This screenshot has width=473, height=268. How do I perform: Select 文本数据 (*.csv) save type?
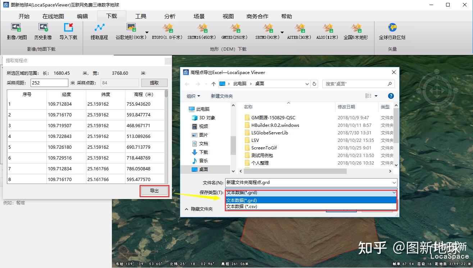[x=311, y=207]
